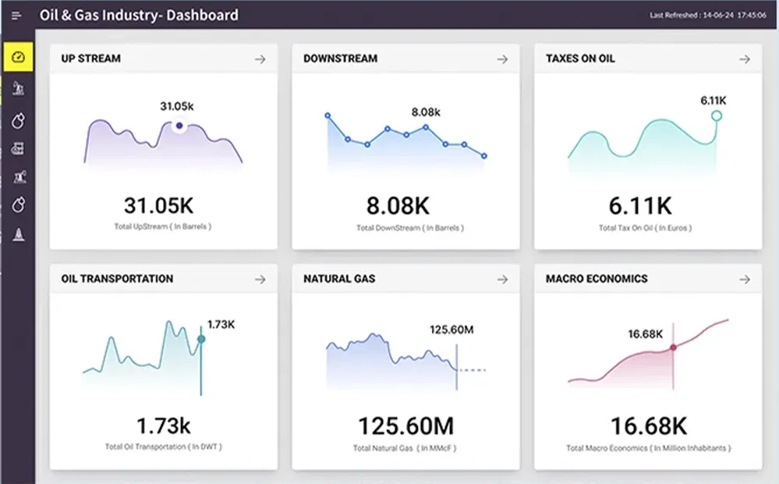
Task: Open Oil Transportation details via arrow
Action: point(260,279)
